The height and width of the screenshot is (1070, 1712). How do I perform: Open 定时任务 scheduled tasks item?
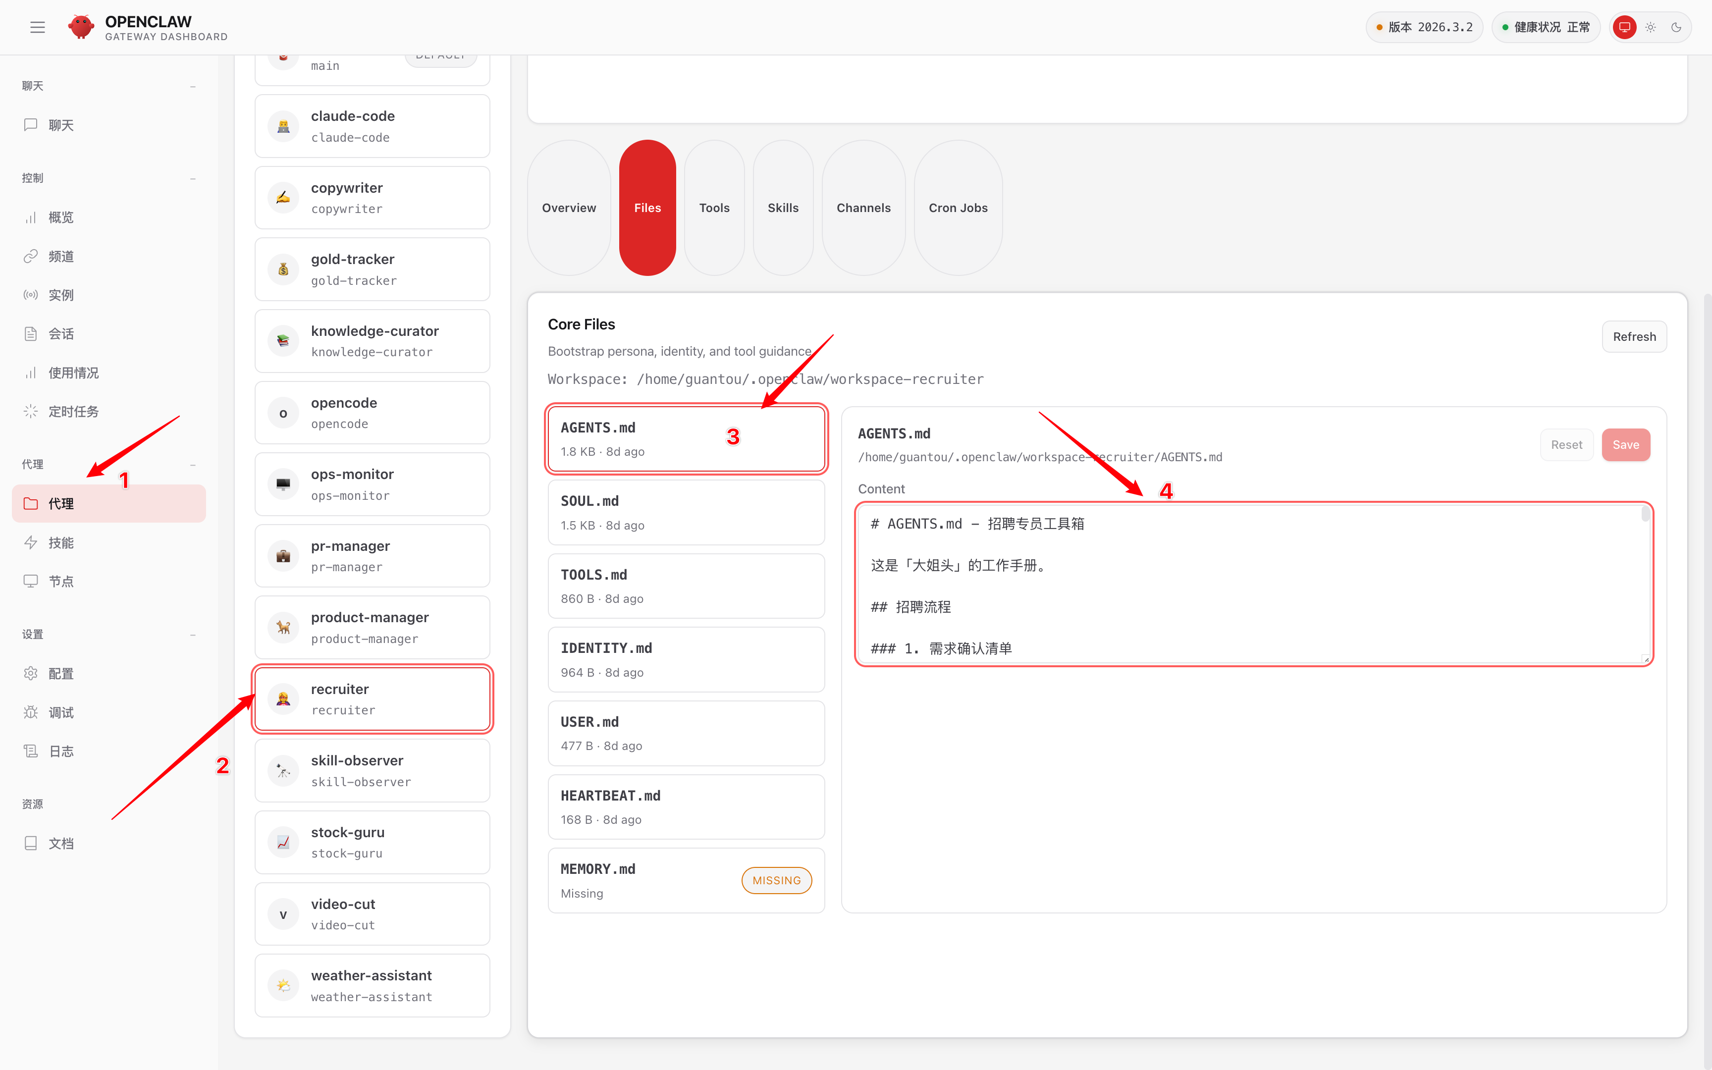point(73,411)
